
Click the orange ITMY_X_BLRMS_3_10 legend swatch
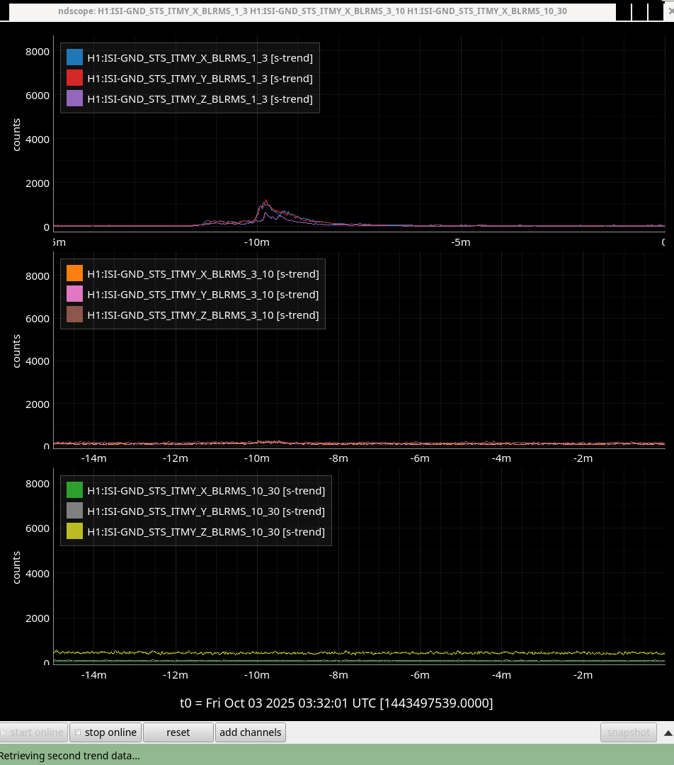[75, 273]
